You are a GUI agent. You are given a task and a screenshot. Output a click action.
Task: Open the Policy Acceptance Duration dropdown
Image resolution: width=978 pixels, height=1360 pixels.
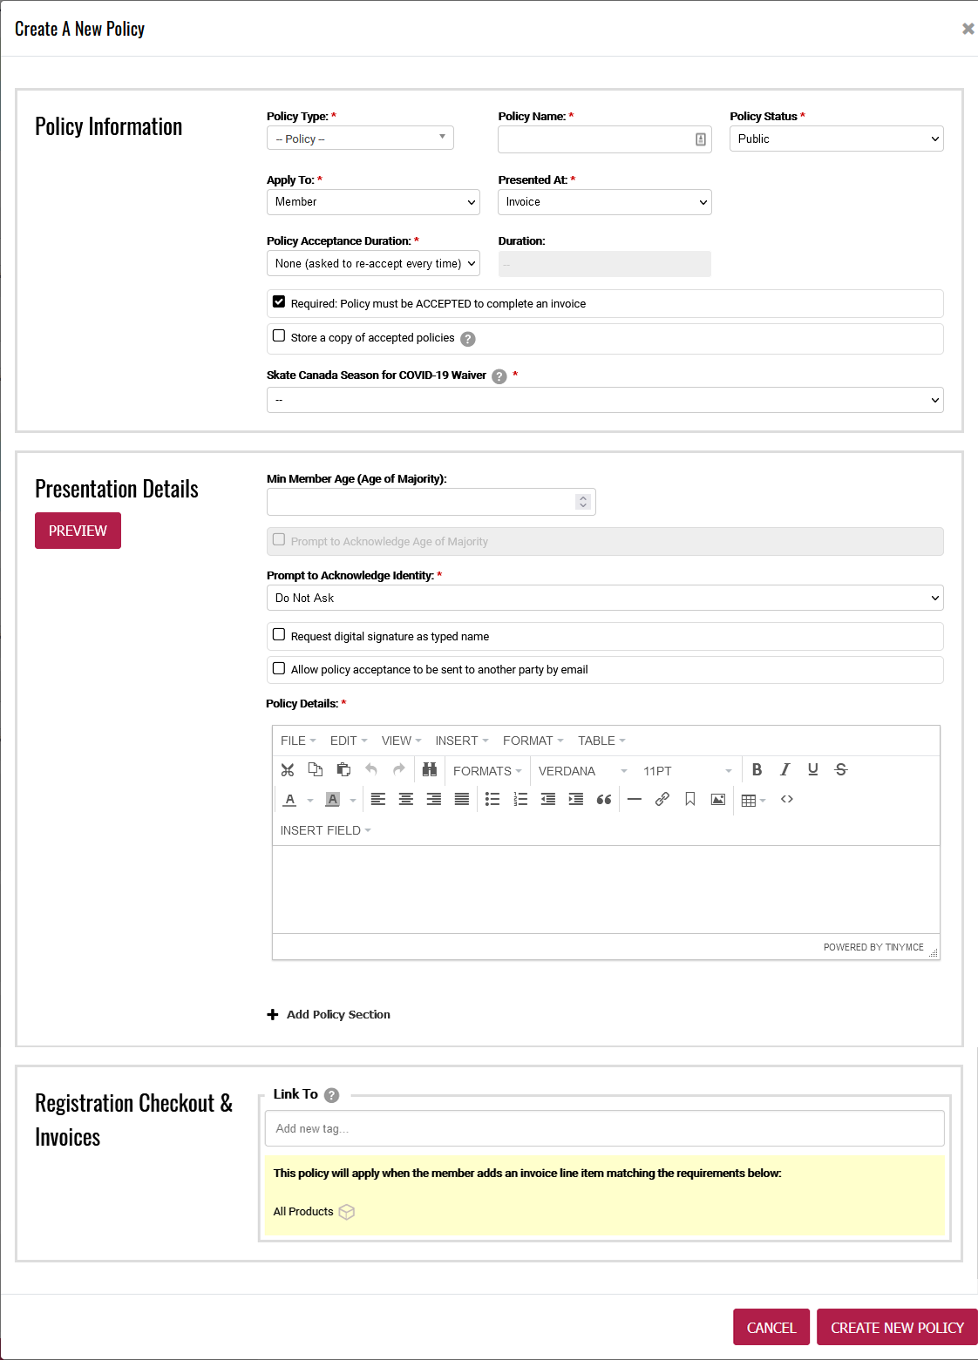pyautogui.click(x=373, y=262)
